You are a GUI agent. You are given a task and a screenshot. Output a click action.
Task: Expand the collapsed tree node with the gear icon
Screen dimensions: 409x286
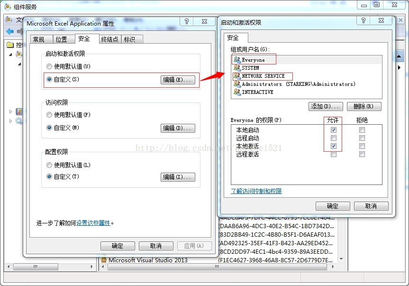(x=10, y=121)
